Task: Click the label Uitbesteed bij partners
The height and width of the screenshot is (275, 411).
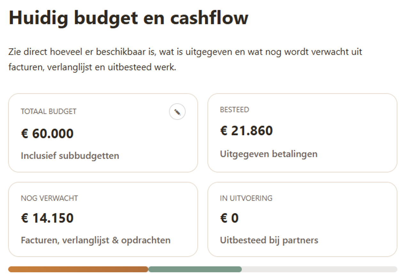Action: point(269,240)
